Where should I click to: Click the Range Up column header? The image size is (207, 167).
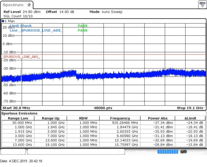coord(50,118)
